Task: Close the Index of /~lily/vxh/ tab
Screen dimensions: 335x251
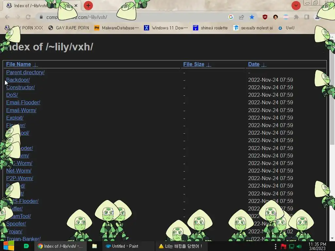Action: pos(76,6)
